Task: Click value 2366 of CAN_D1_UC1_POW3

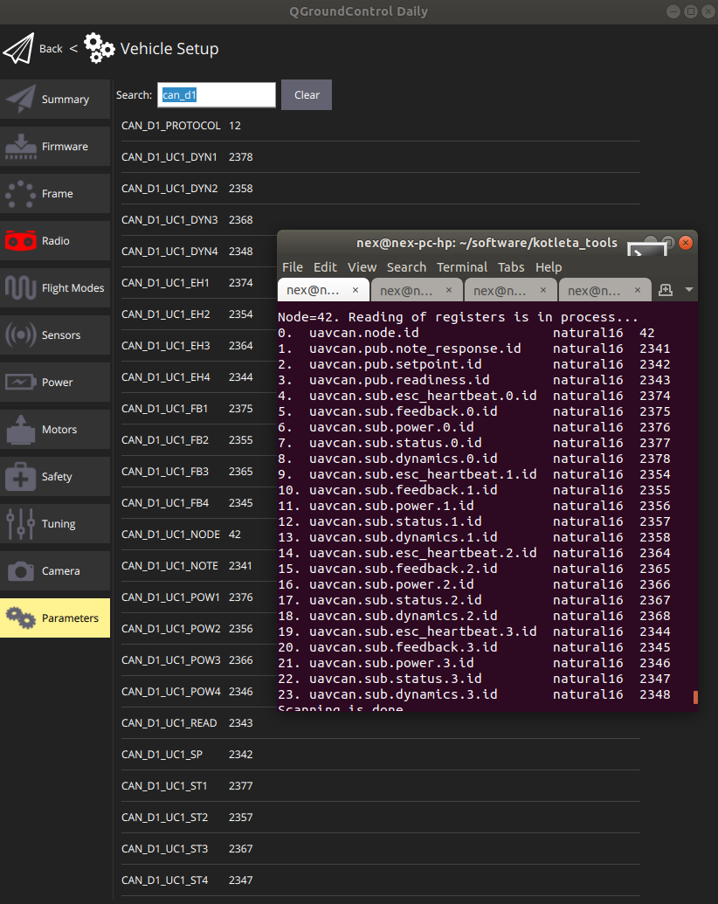Action: pyautogui.click(x=240, y=660)
